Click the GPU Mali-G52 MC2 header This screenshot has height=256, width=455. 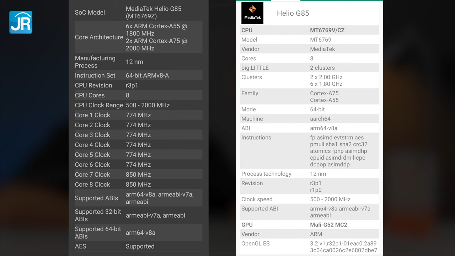(x=309, y=225)
